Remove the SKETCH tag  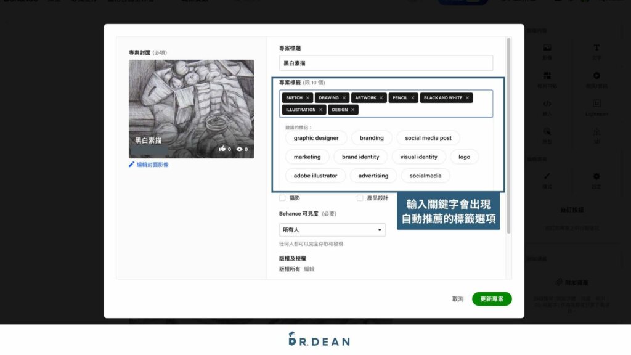(307, 97)
